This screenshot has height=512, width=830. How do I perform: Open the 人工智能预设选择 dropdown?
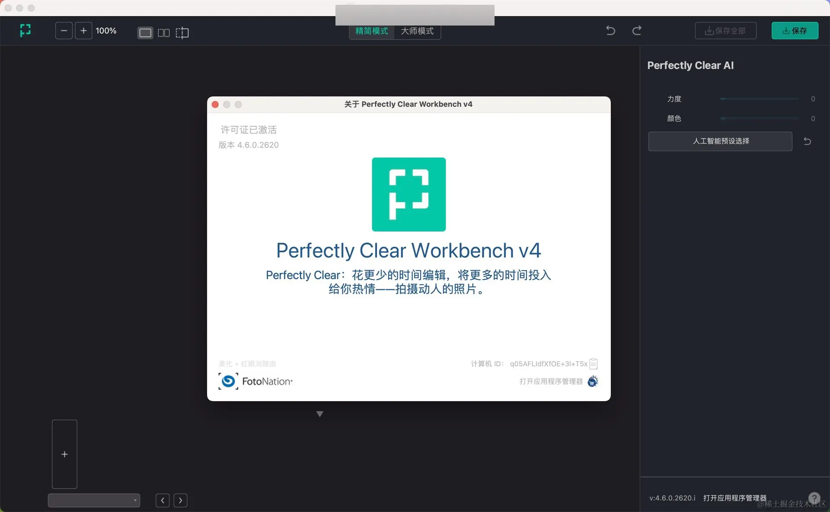(x=720, y=141)
